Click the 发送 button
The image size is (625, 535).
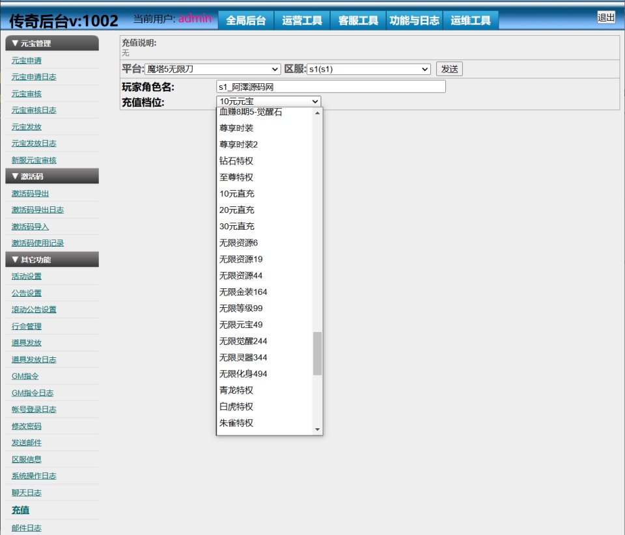(449, 69)
